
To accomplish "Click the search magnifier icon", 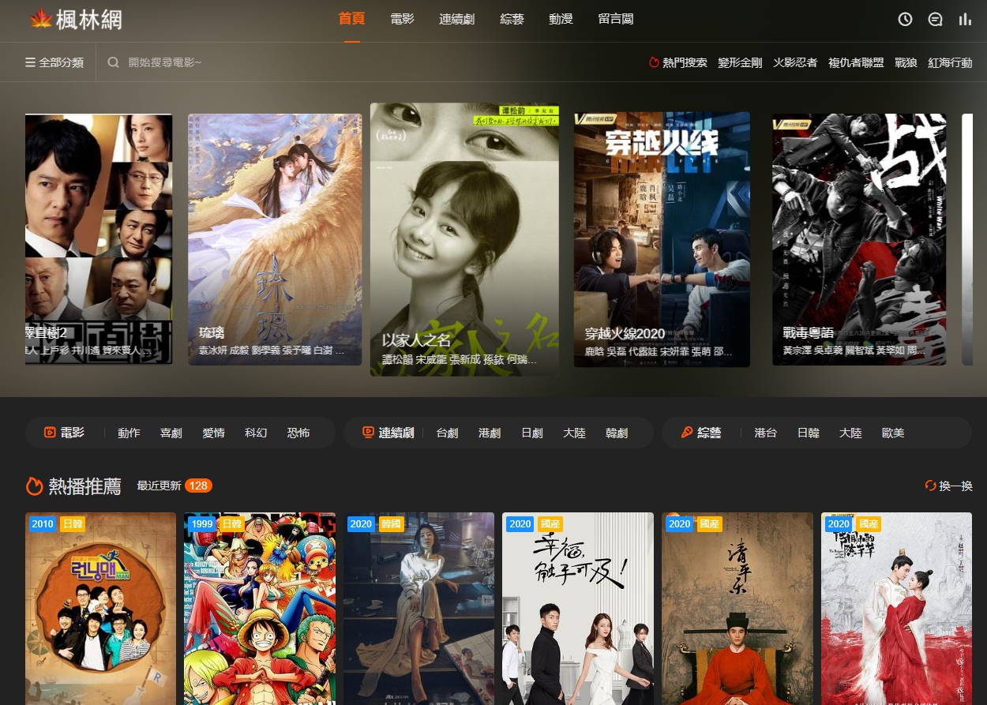I will click(114, 62).
